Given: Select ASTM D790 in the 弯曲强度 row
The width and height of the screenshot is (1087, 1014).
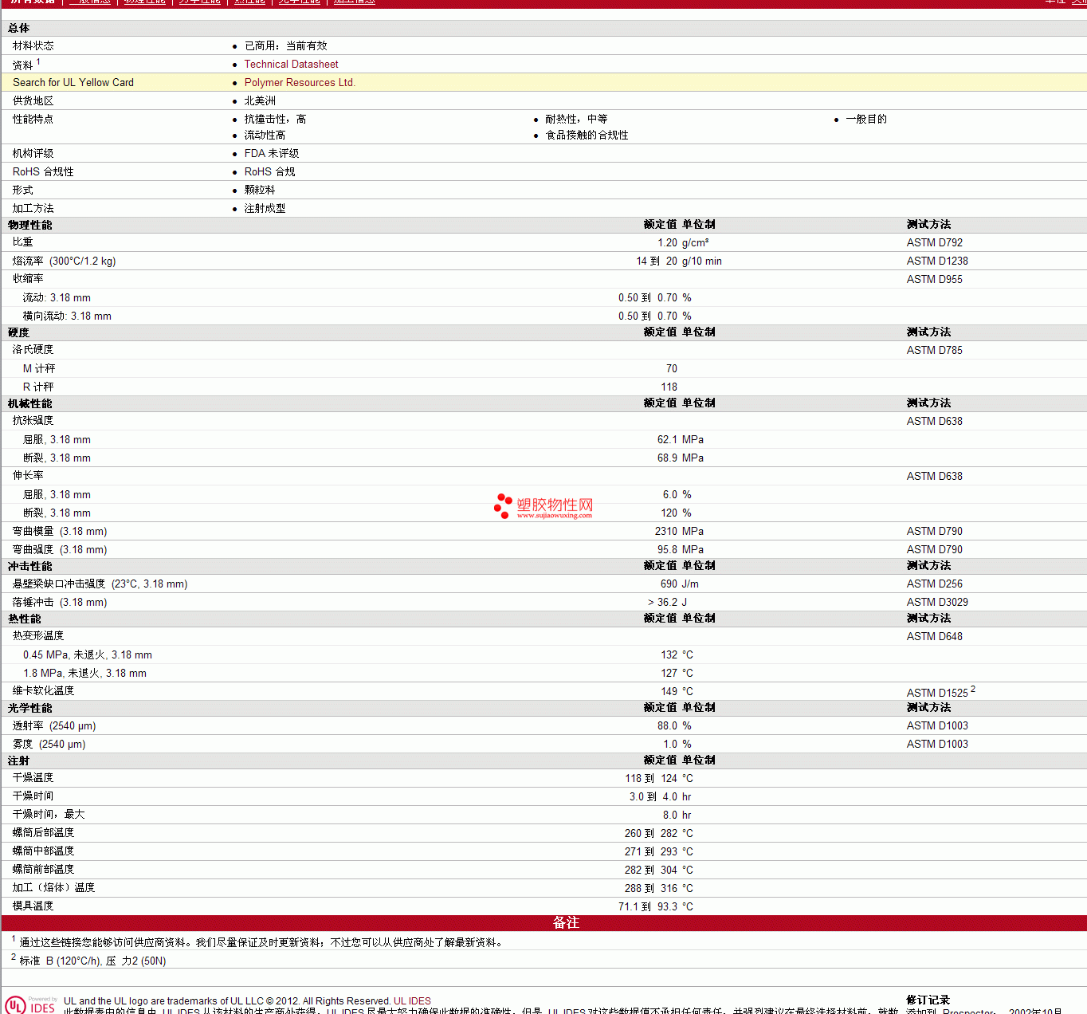Looking at the screenshot, I should pyautogui.click(x=935, y=550).
